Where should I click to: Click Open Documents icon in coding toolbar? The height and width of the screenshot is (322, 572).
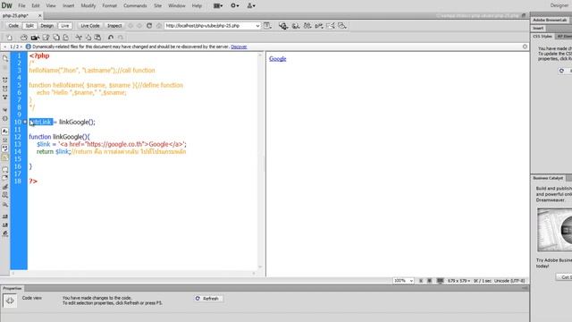point(5,58)
